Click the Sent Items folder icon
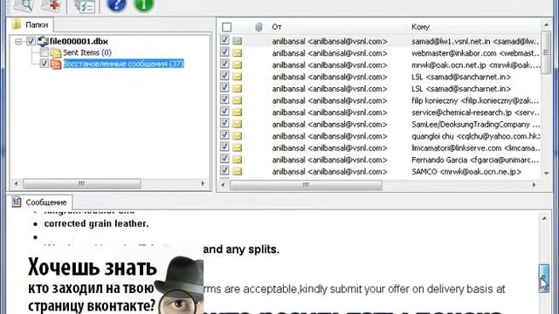Image resolution: width=559 pixels, height=314 pixels. tap(56, 52)
